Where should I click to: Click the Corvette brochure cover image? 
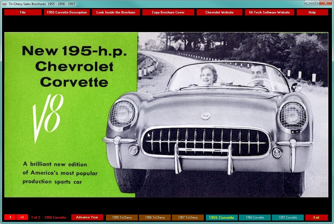(x=166, y=115)
